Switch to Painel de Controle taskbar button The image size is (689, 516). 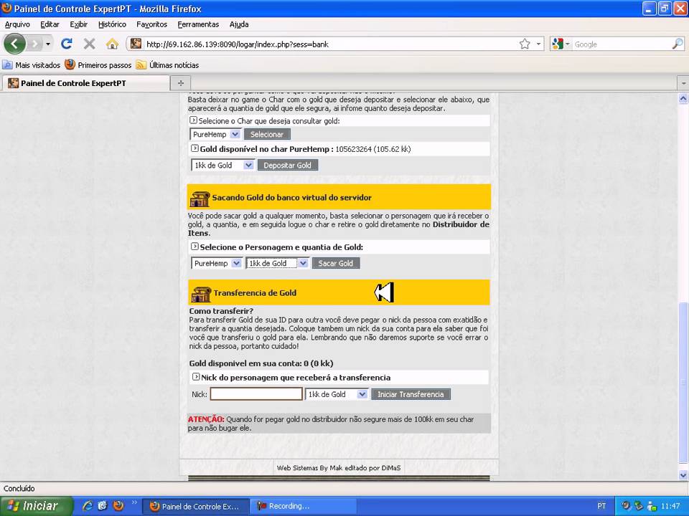pyautogui.click(x=195, y=507)
